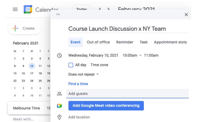The width and height of the screenshot is (198, 122).
Task: Close the event creation dialog
Action: pos(186,15)
